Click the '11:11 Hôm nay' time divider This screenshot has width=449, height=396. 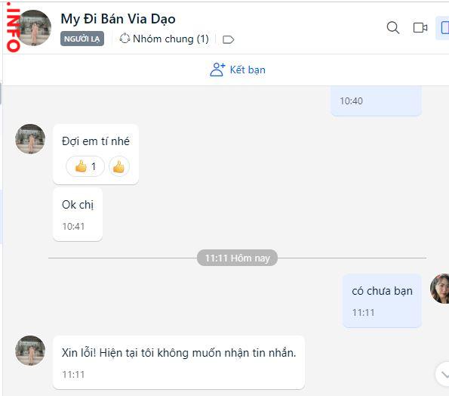(237, 258)
